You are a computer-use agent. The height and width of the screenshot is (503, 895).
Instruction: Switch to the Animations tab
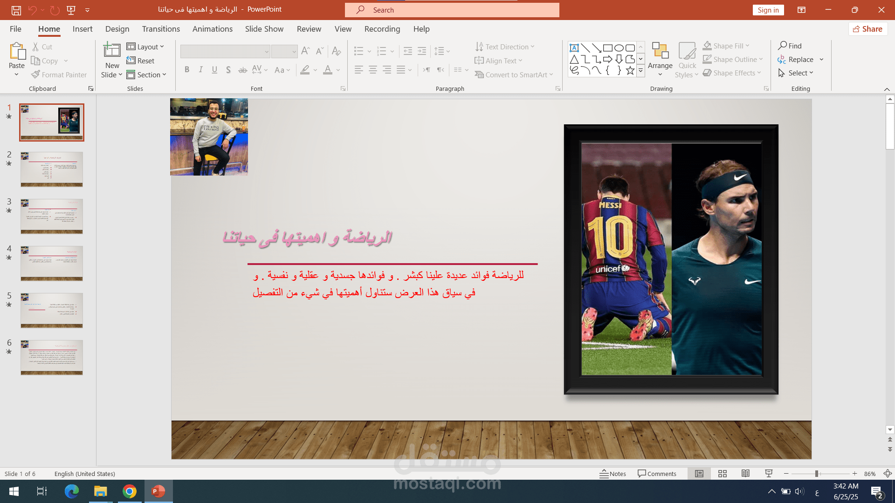coord(212,29)
